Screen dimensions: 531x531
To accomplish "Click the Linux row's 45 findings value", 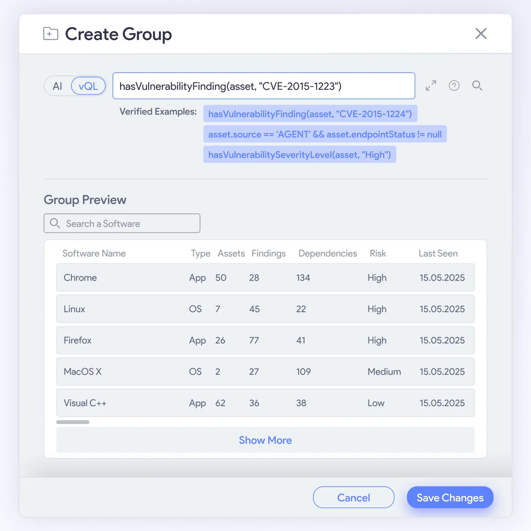I will click(254, 309).
